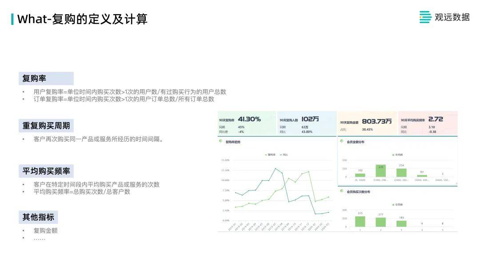Click the resize handle of 会员金额分布 panel
Screen dimensions: 480x270
tap(456, 183)
